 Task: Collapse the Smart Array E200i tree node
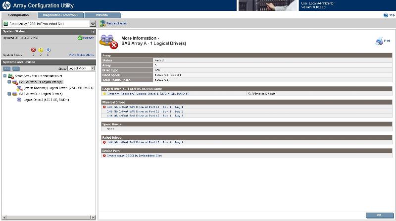[x=4, y=76]
